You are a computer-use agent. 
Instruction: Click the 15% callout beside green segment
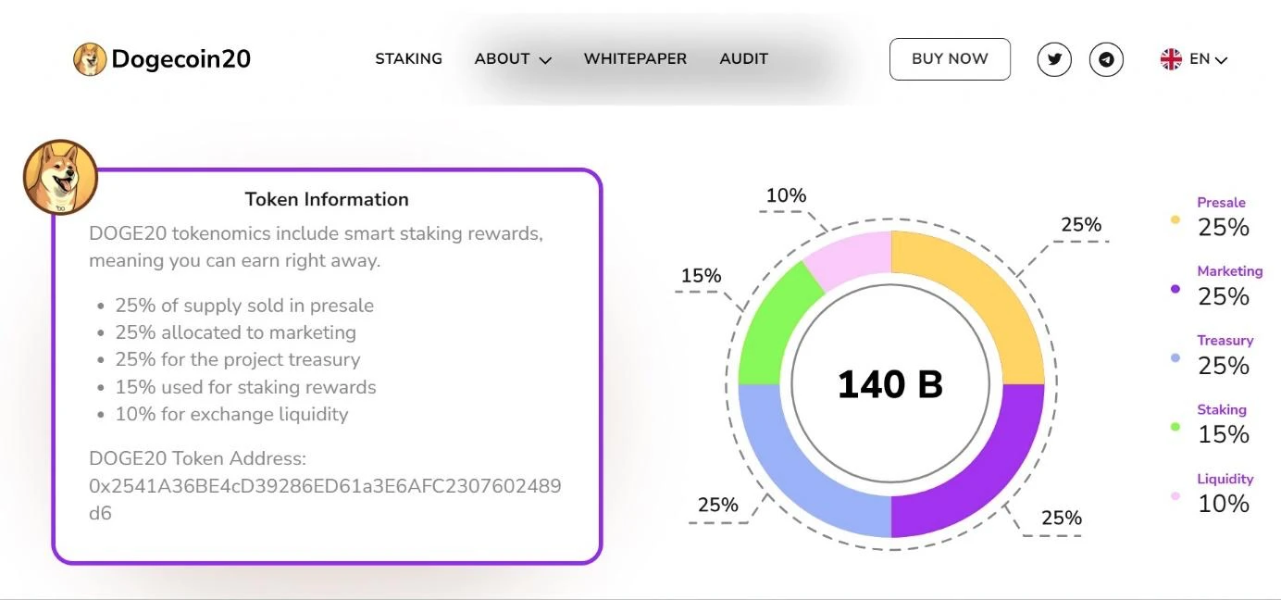701,276
